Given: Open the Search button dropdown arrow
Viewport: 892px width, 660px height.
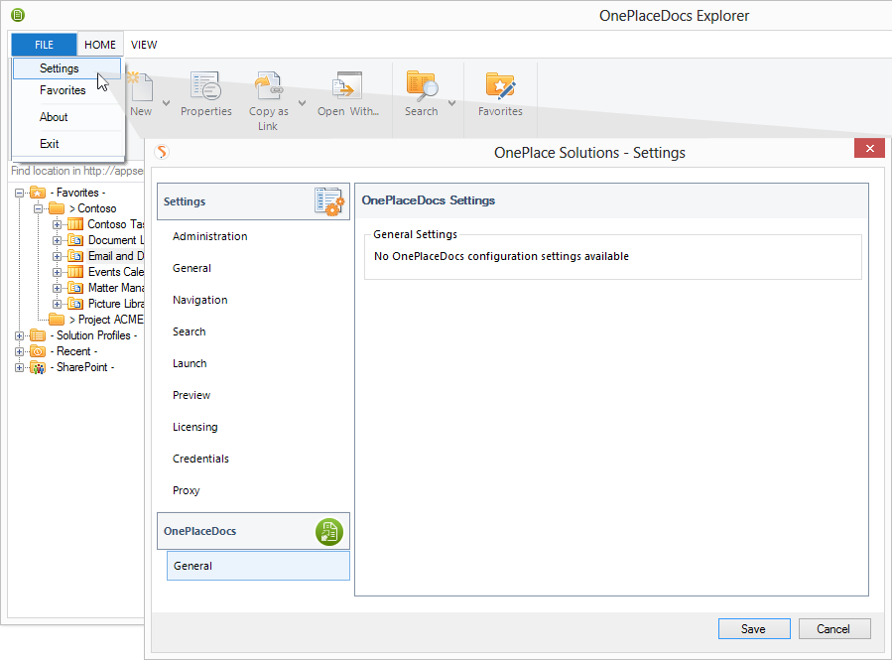Looking at the screenshot, I should 452,102.
